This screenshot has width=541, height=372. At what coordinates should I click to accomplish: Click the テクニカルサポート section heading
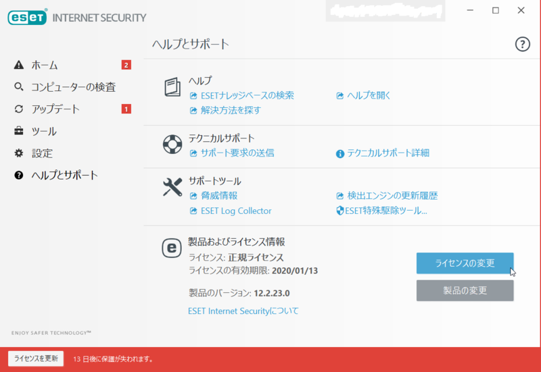[x=221, y=138]
